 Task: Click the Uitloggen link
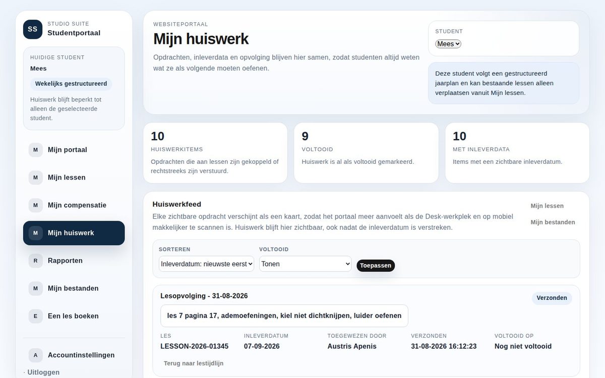43,372
